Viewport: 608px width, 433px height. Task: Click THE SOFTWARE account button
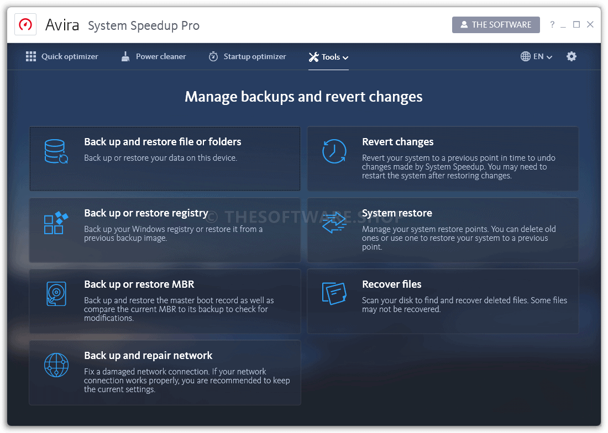click(x=496, y=25)
